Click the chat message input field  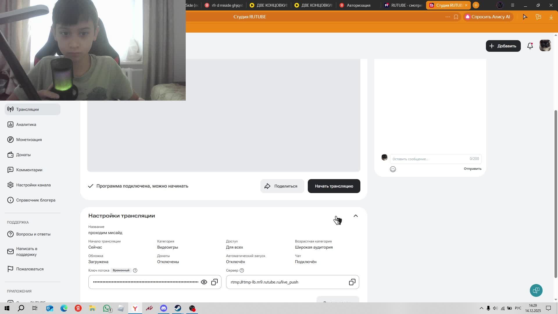429,159
